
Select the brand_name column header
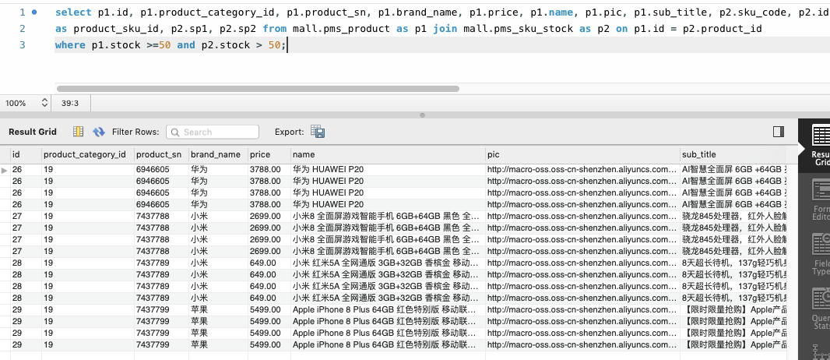(x=218, y=154)
